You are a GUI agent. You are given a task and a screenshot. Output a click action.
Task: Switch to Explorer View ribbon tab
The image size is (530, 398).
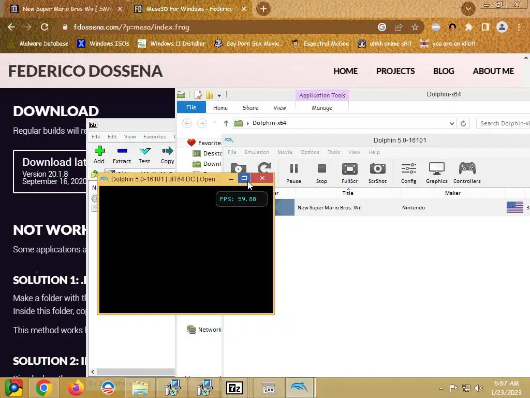[279, 108]
